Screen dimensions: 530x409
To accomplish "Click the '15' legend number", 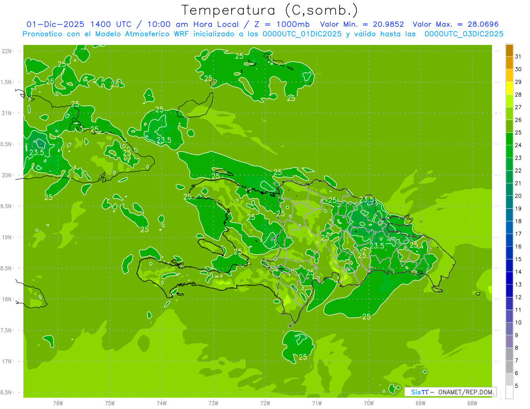I will coord(519,259).
